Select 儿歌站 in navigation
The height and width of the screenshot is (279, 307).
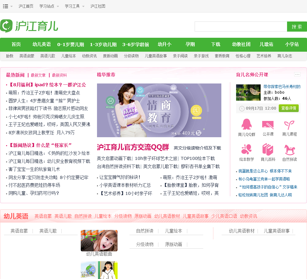266,45
